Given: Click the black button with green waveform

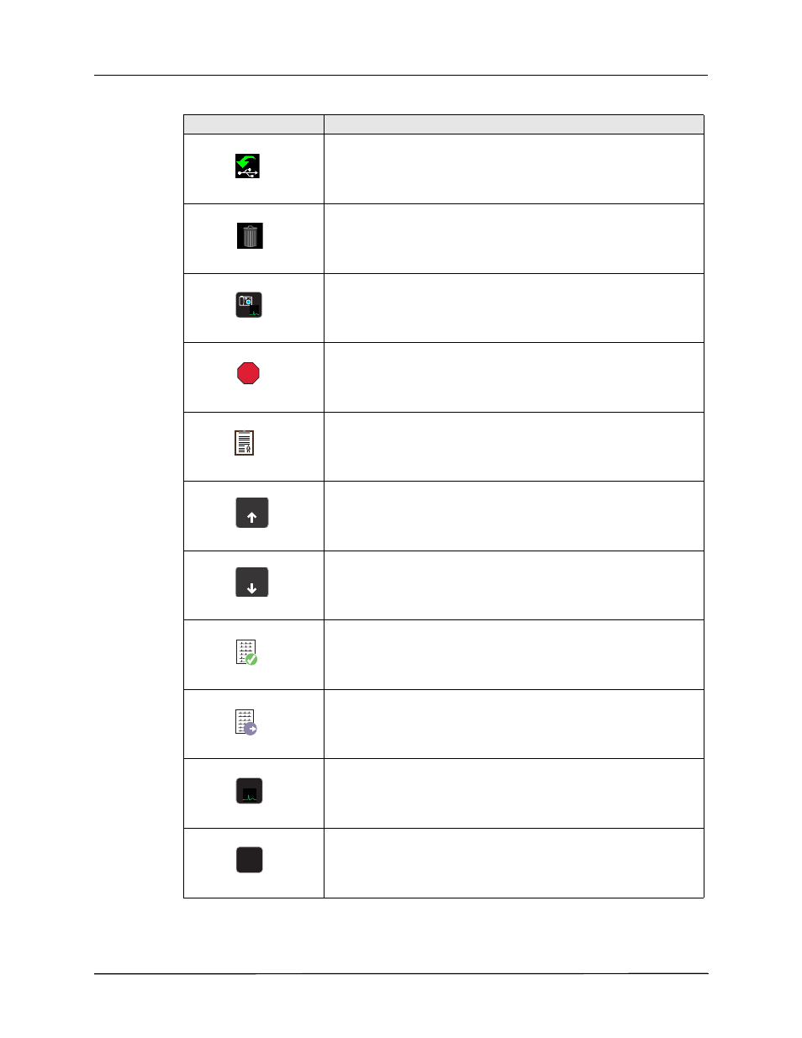Looking at the screenshot, I should 250,791.
